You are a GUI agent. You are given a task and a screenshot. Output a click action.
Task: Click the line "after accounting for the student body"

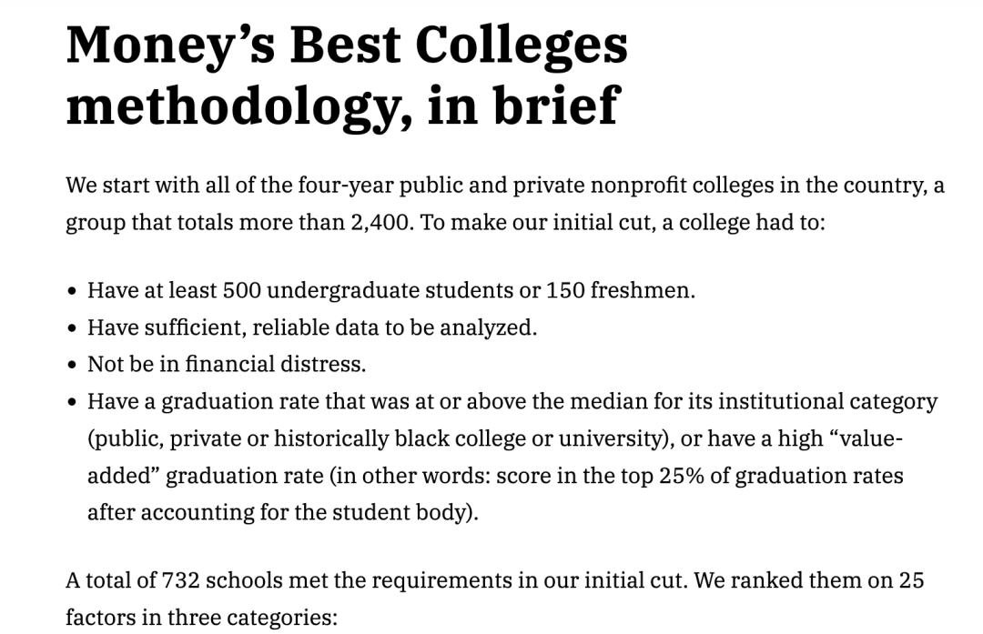[x=283, y=512]
